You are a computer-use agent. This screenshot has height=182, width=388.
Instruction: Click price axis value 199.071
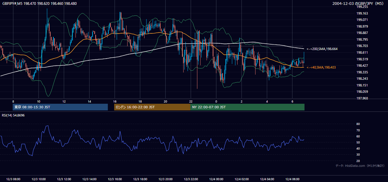[x=362, y=20]
